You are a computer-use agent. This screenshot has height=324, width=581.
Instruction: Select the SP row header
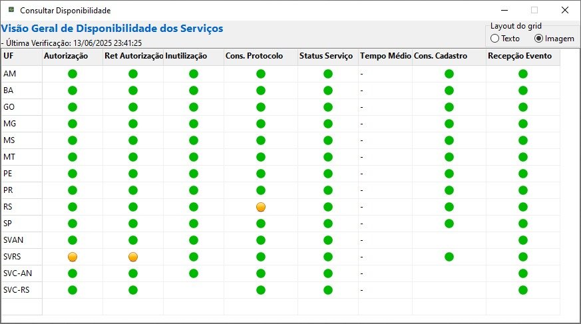point(22,224)
